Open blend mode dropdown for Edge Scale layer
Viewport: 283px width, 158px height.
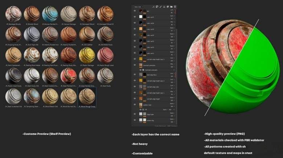172,113
